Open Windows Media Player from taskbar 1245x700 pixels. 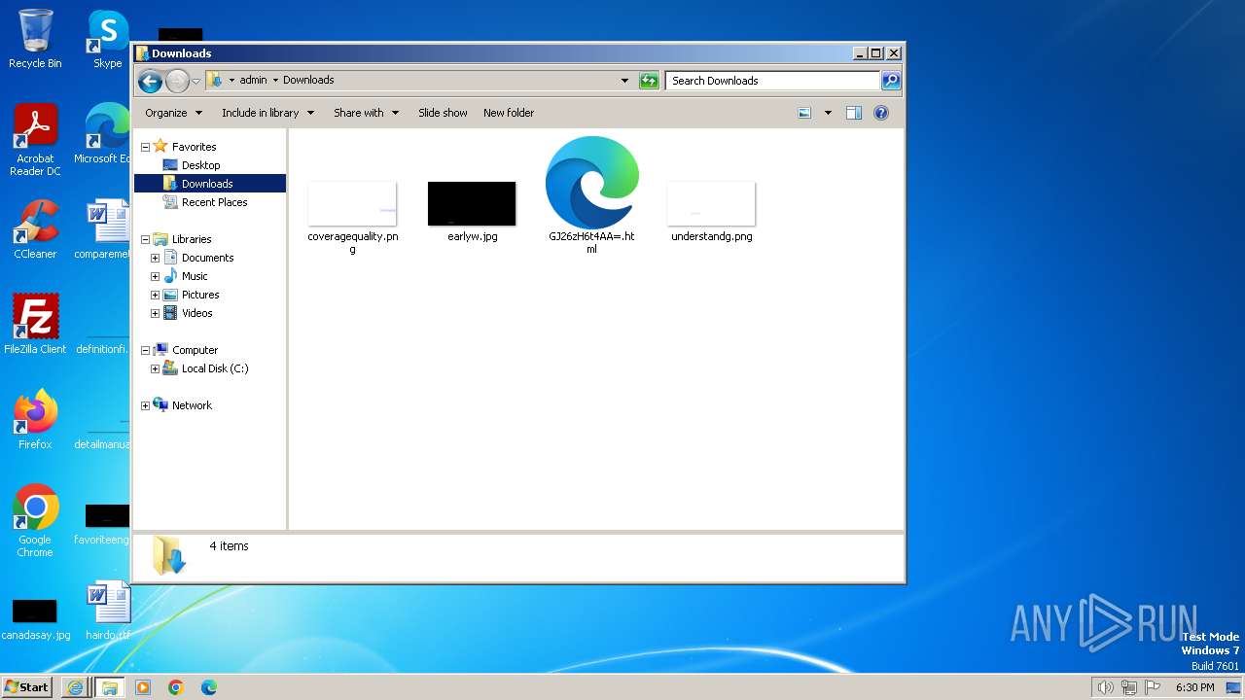pos(143,687)
